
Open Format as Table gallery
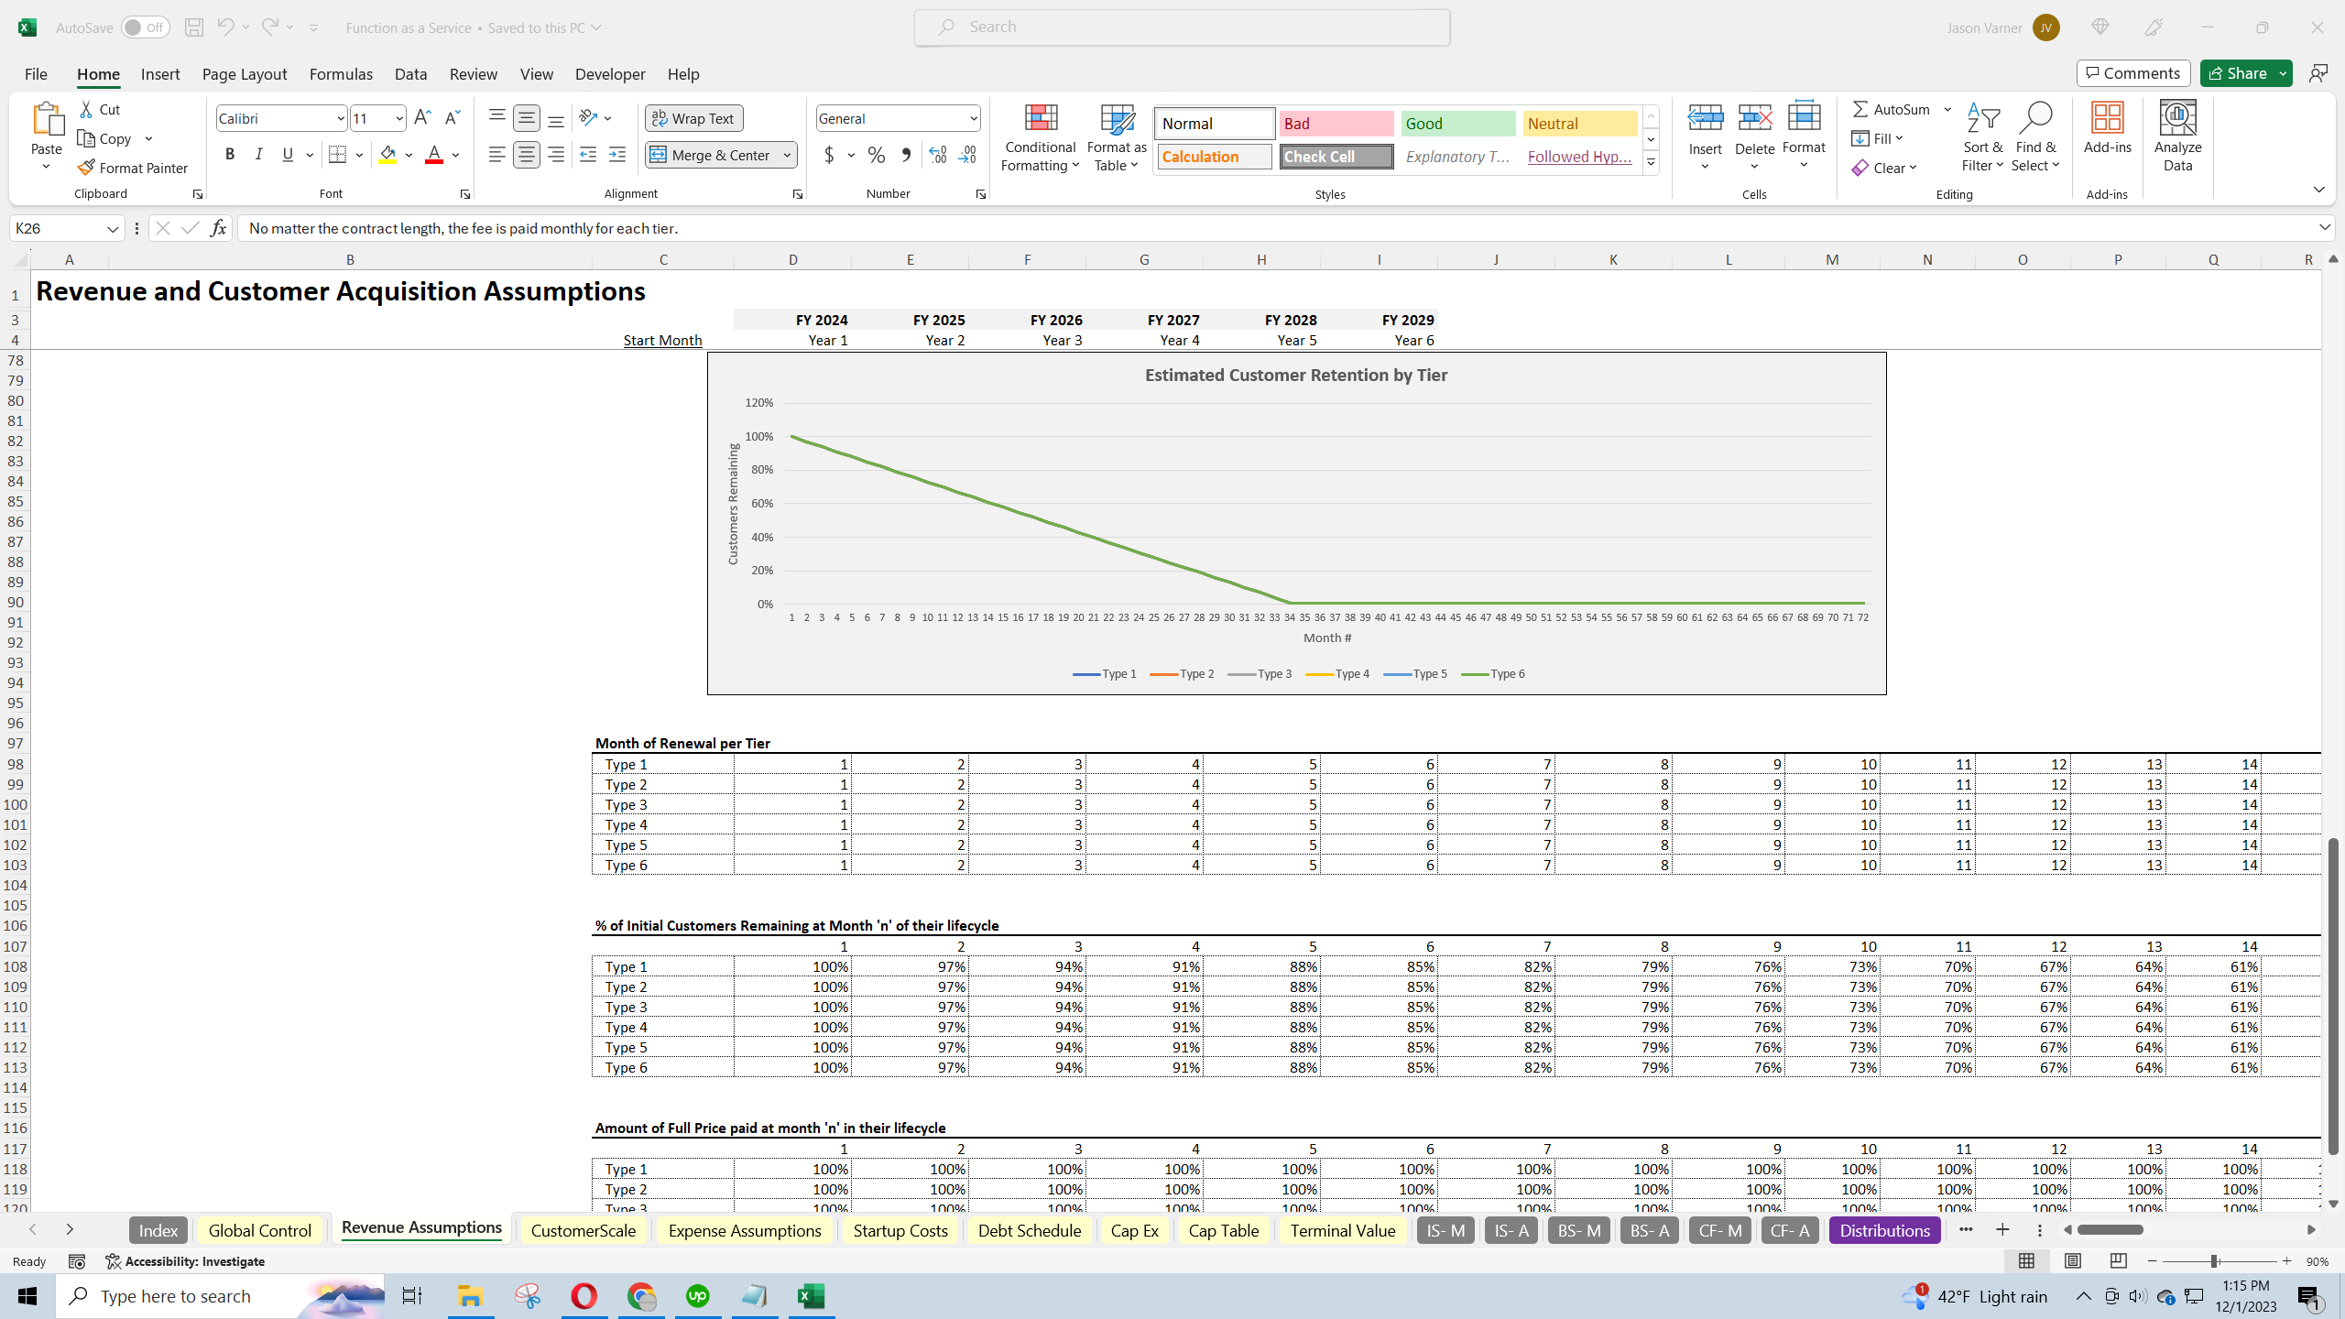pos(1116,137)
